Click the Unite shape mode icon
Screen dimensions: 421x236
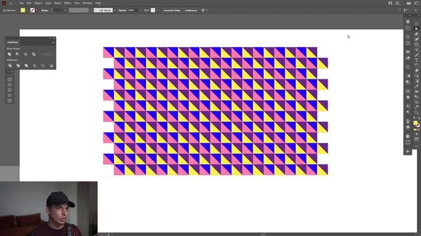[9, 54]
